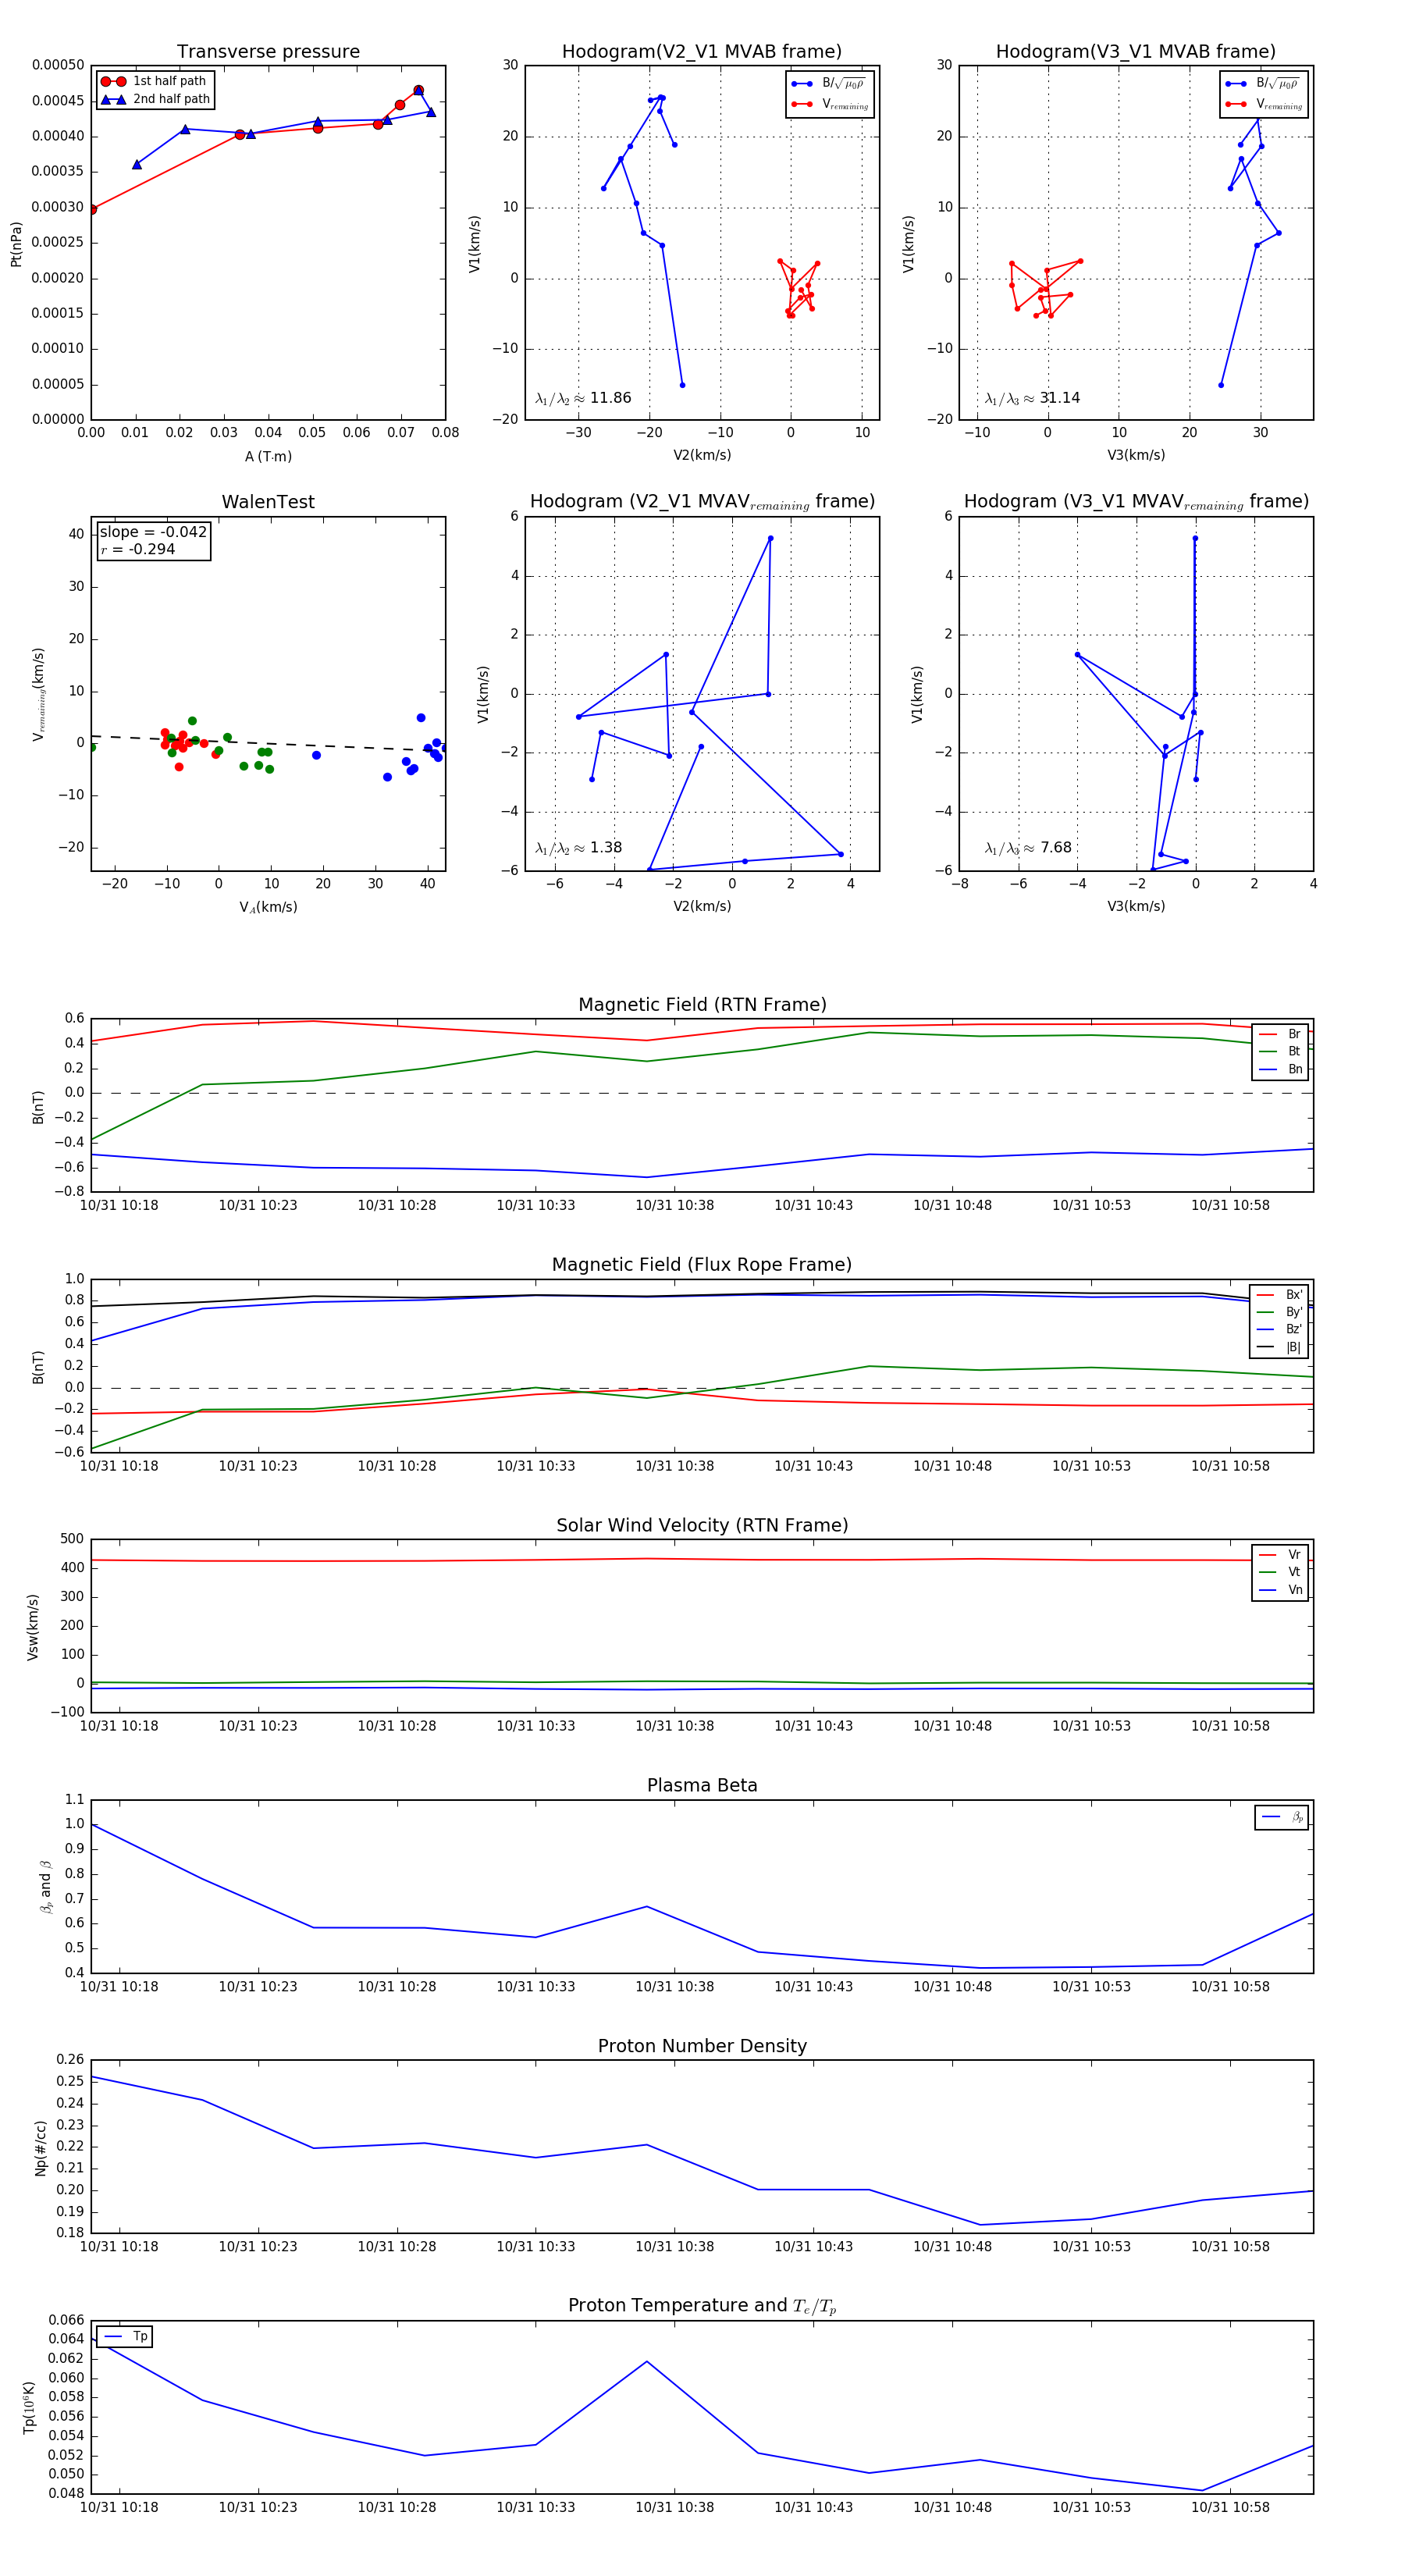Screen dimensions: 1405x2576
Task: Click the '10/31 10:18' tick under Magnetic Field RTN
Action: 119,1205
